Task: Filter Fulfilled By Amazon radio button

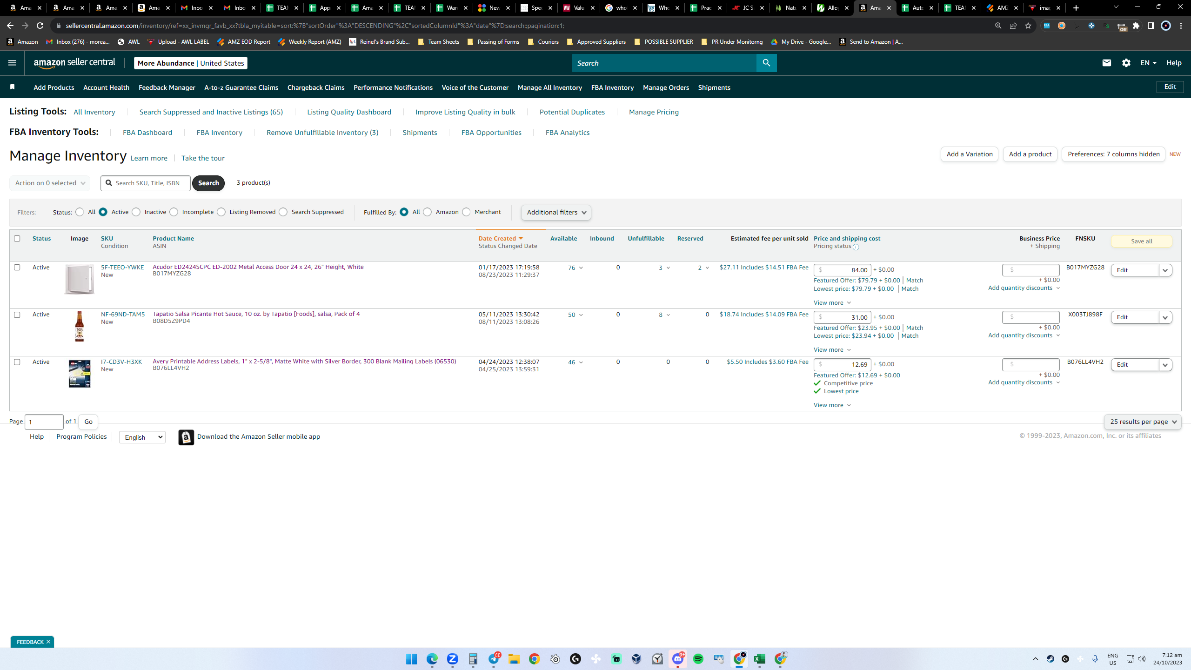Action: pyautogui.click(x=427, y=212)
